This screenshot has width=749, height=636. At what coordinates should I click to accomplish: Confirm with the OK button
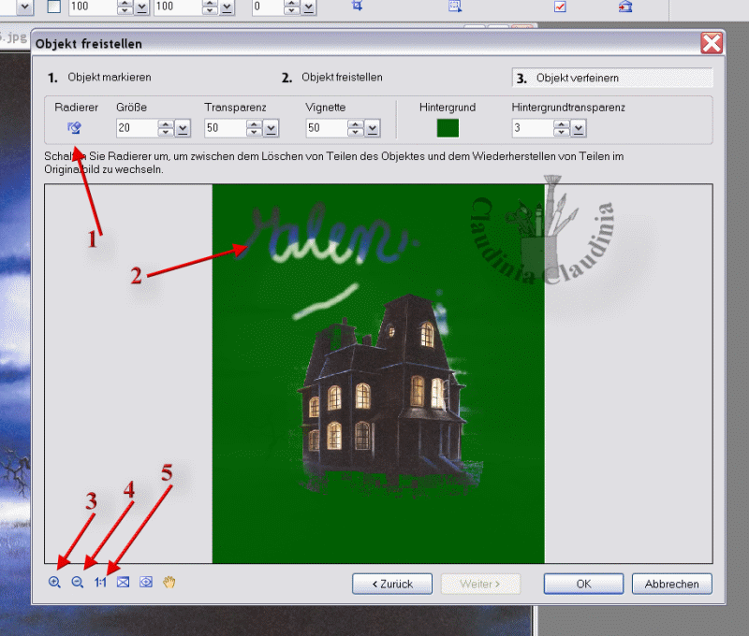[x=583, y=584]
